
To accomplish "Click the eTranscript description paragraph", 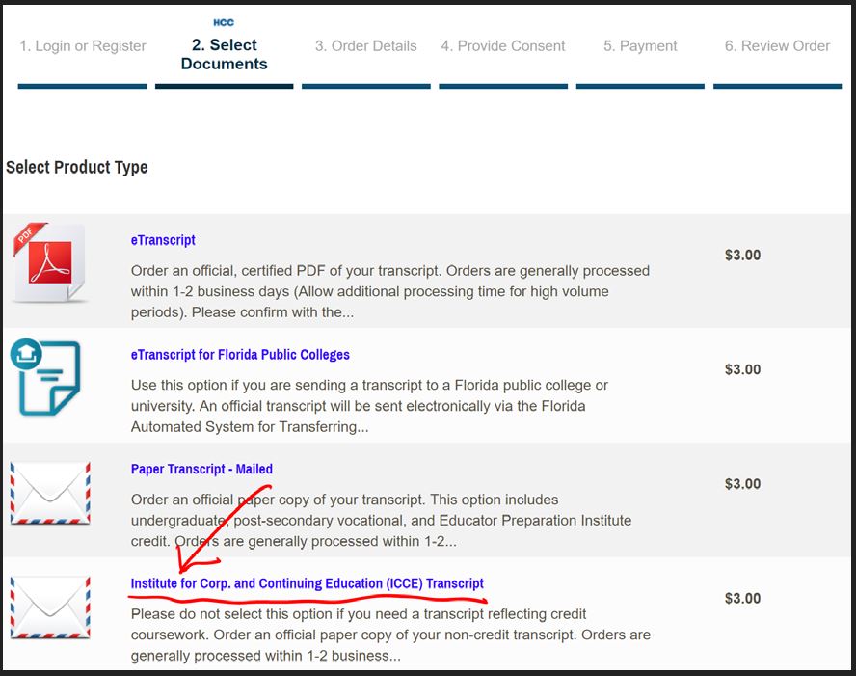I will coord(390,291).
